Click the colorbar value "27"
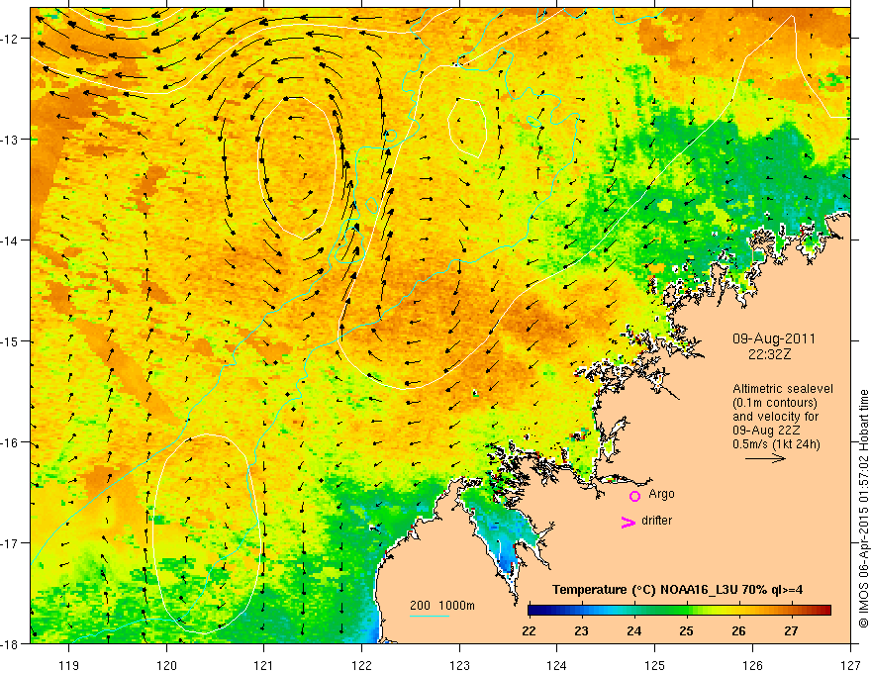This screenshot has width=871, height=673. click(x=791, y=630)
